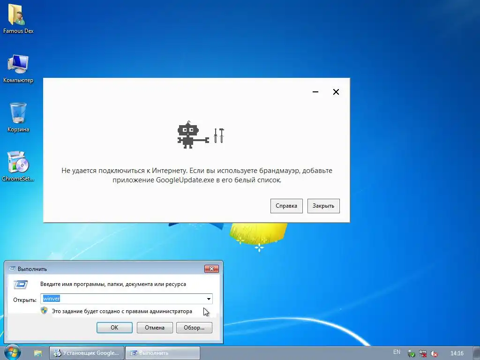Image resolution: width=480 pixels, height=360 pixels.
Task: Select the Компьютер desktop icon
Action: click(18, 68)
